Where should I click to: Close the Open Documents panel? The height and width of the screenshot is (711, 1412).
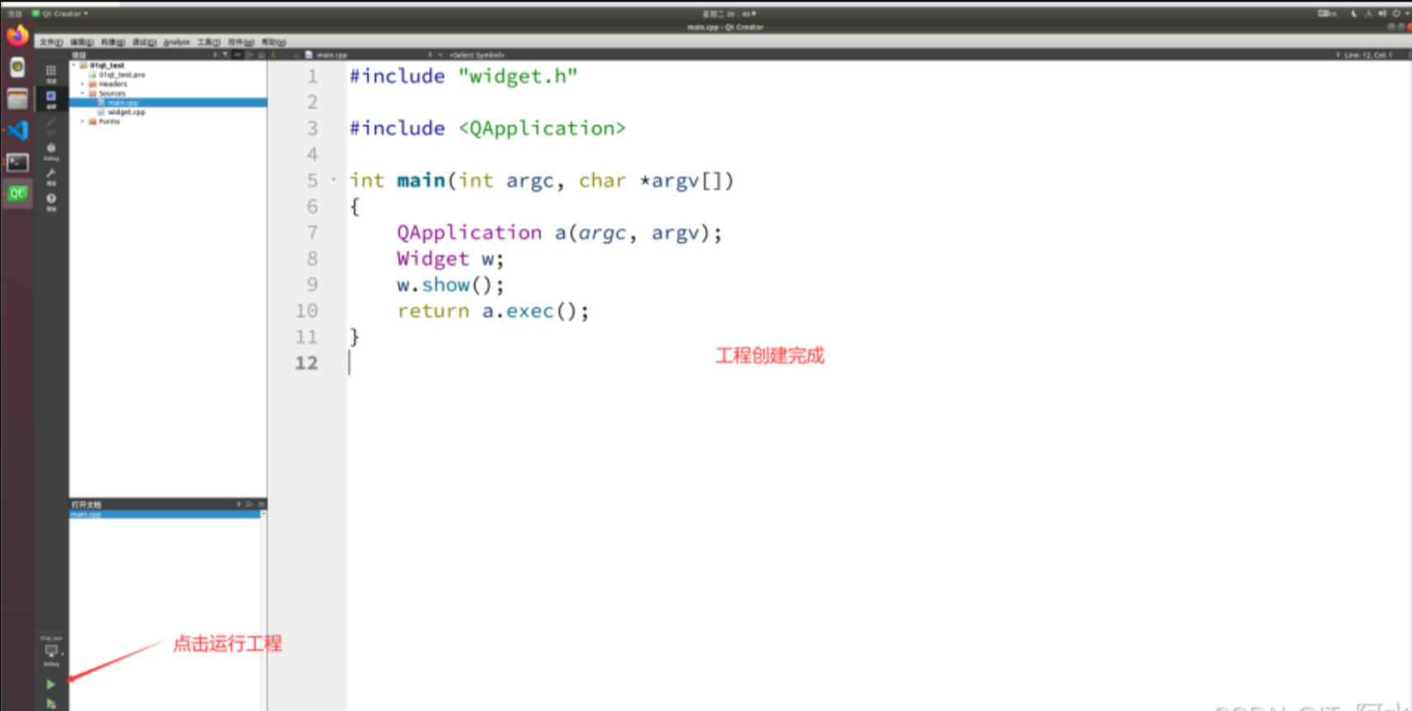point(261,504)
